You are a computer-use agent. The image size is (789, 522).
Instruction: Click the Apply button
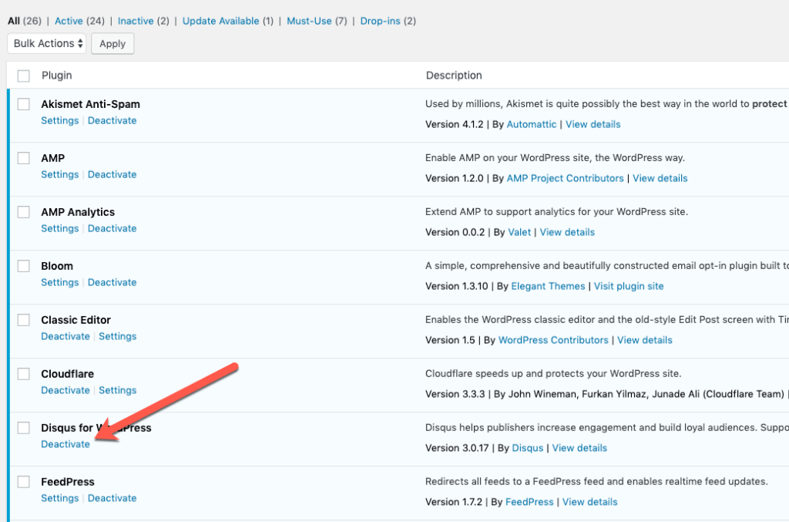pos(112,44)
